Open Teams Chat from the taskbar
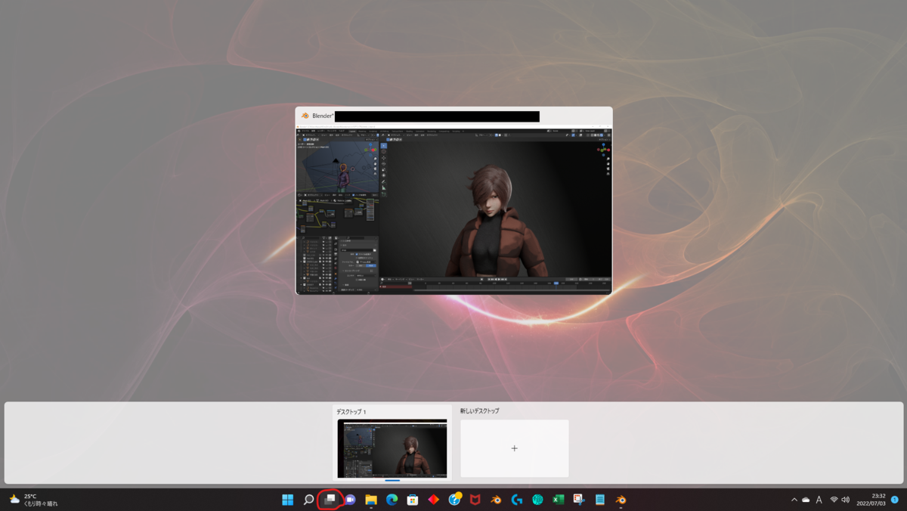Image resolution: width=907 pixels, height=511 pixels. tap(350, 500)
